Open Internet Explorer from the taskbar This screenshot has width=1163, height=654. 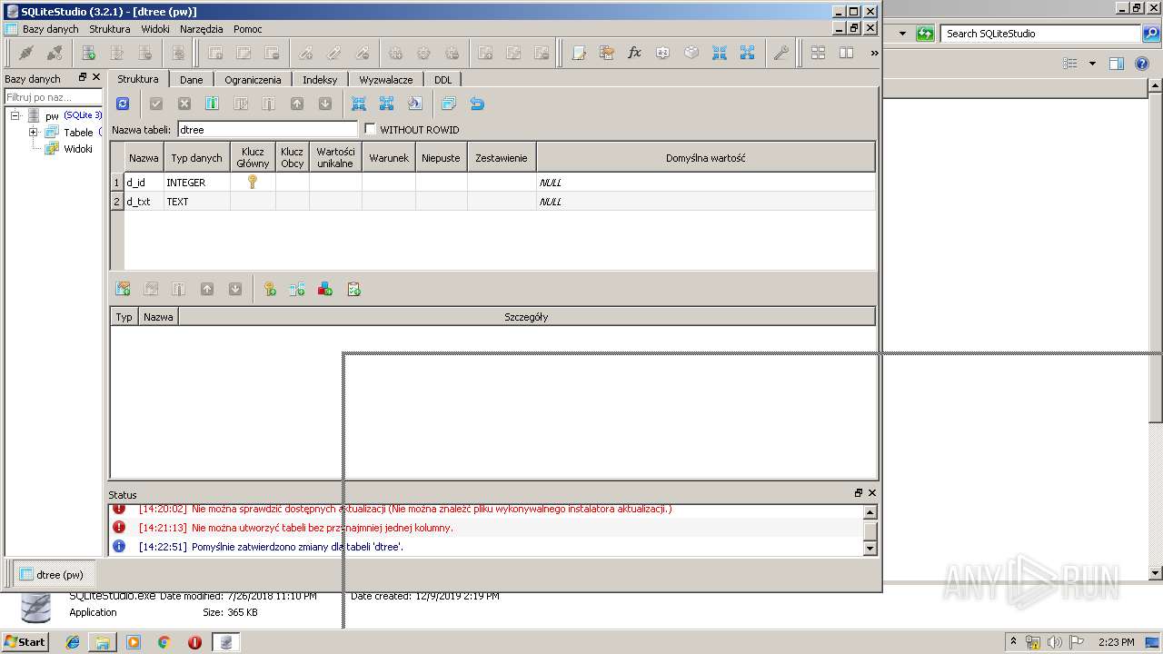[x=73, y=642]
